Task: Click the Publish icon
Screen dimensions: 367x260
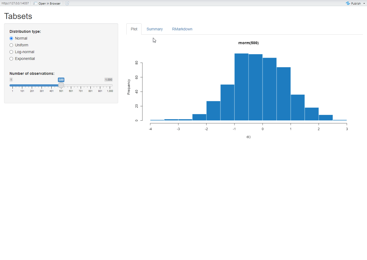Action: (348, 3)
